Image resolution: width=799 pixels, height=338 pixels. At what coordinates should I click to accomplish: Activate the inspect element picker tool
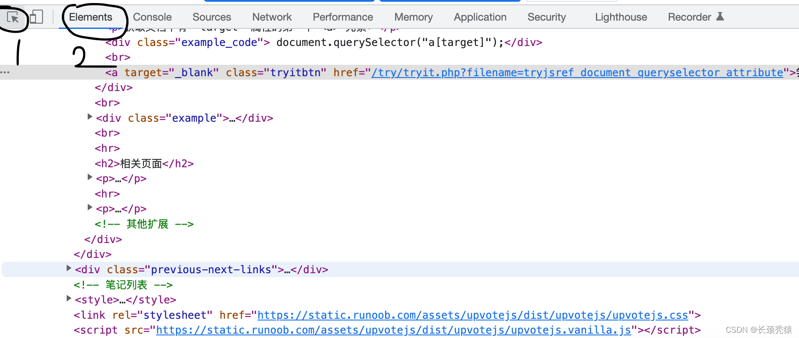tap(13, 17)
